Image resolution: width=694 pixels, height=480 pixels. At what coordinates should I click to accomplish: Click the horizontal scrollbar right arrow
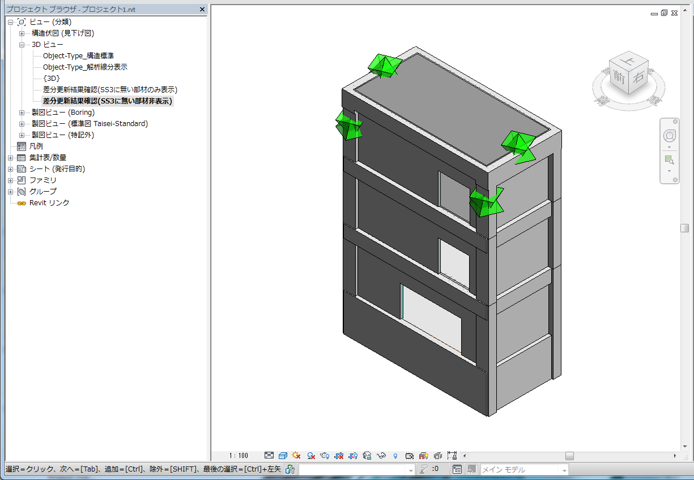click(x=675, y=456)
